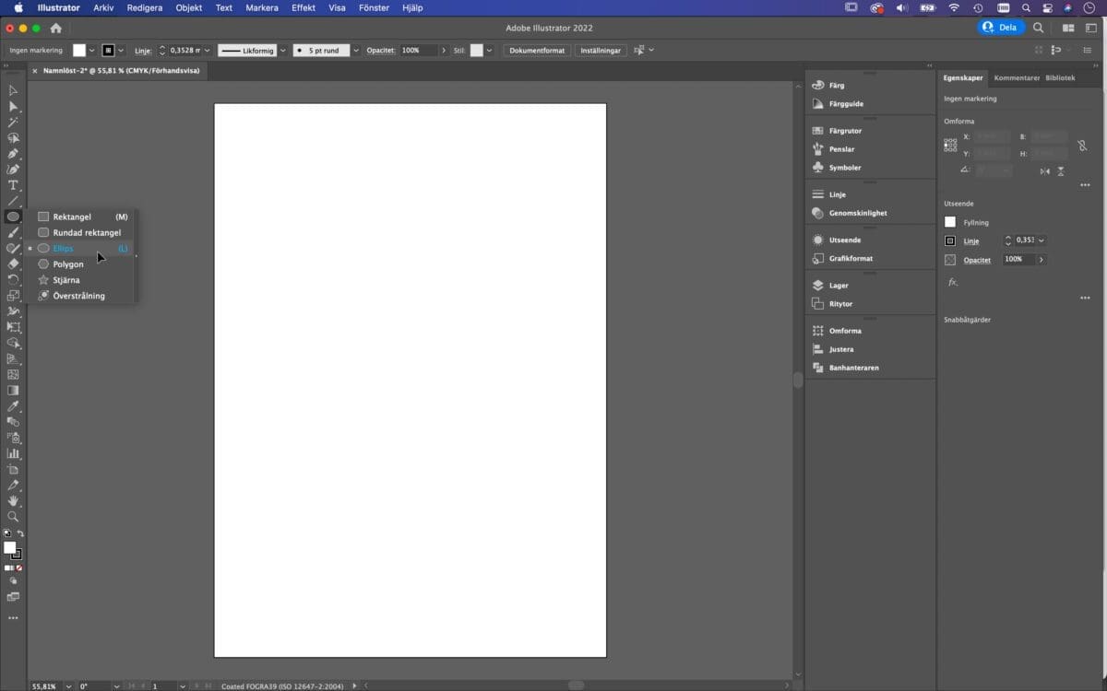Image resolution: width=1107 pixels, height=691 pixels.
Task: Open the stroke weight dropdown in control bar
Action: [207, 51]
